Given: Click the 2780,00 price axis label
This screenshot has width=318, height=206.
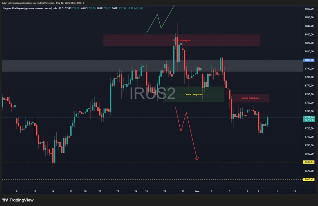Looking at the screenshot, I should 309,77.
